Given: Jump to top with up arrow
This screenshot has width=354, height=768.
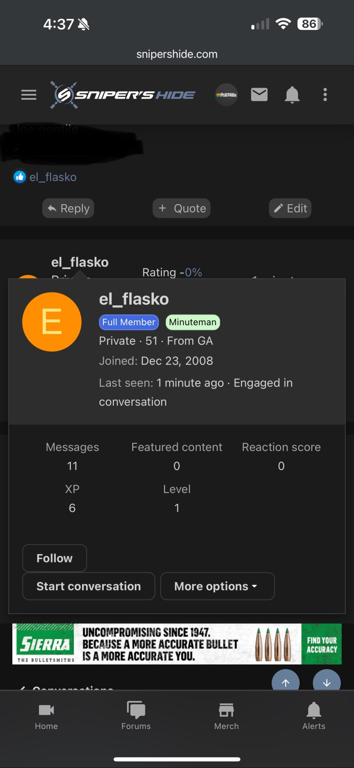Looking at the screenshot, I should pos(285,681).
